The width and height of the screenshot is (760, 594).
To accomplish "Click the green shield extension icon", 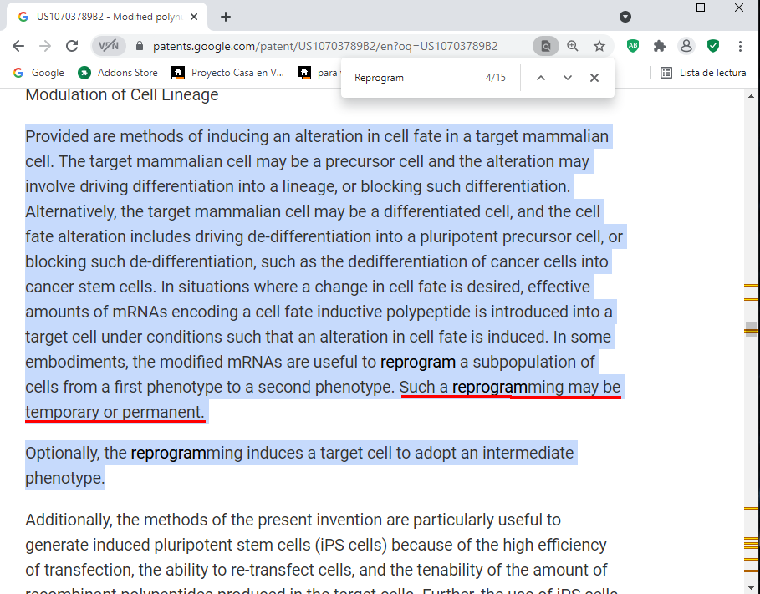I will point(713,47).
